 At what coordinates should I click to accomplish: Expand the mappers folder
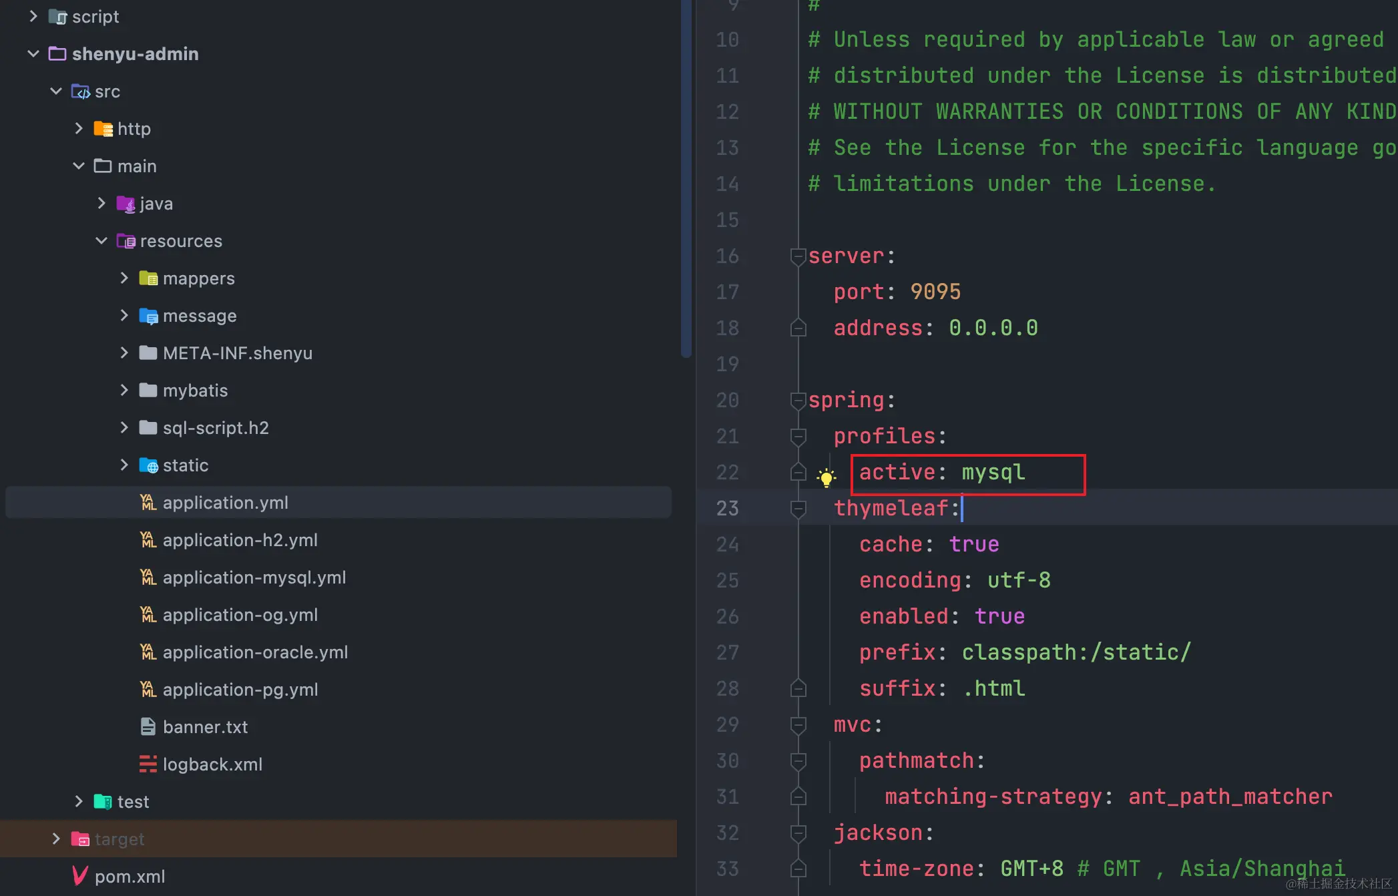pos(124,278)
